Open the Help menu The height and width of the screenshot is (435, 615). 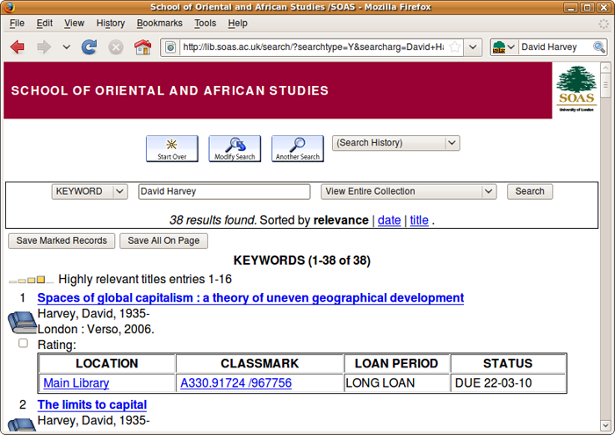click(x=238, y=24)
